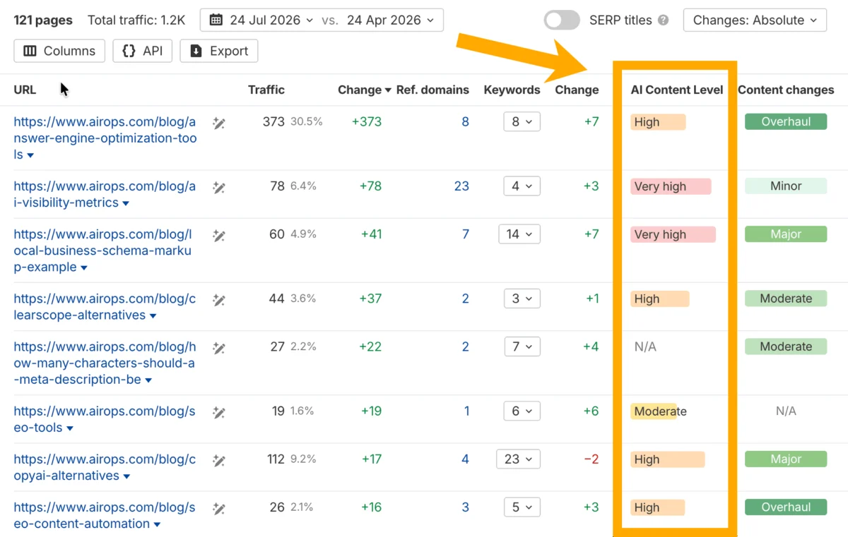This screenshot has height=537, width=848.
Task: Sort by the Ref. domains column header
Action: tap(432, 90)
